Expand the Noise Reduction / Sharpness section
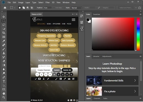143x102 pixels. [54, 60]
